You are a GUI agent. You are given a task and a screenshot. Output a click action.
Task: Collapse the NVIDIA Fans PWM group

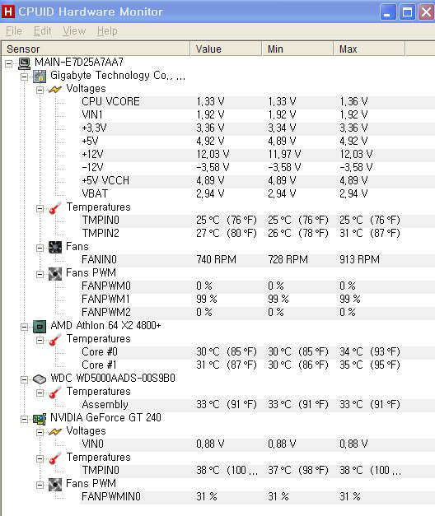tap(40, 485)
